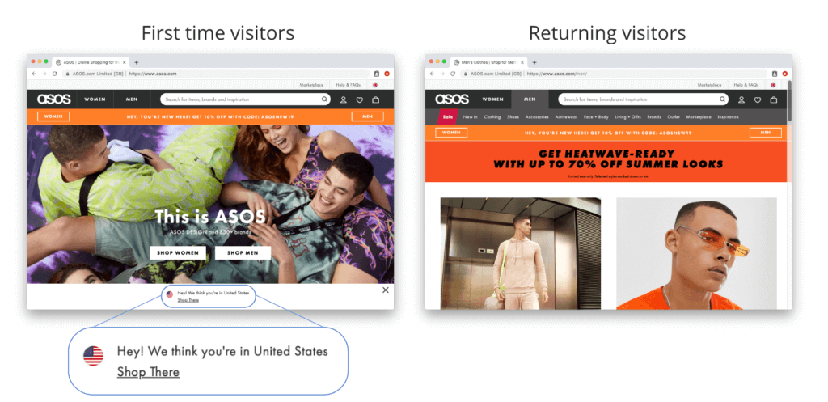Open shopping bag in First time visitors browser
Image resolution: width=828 pixels, height=402 pixels.
375,99
